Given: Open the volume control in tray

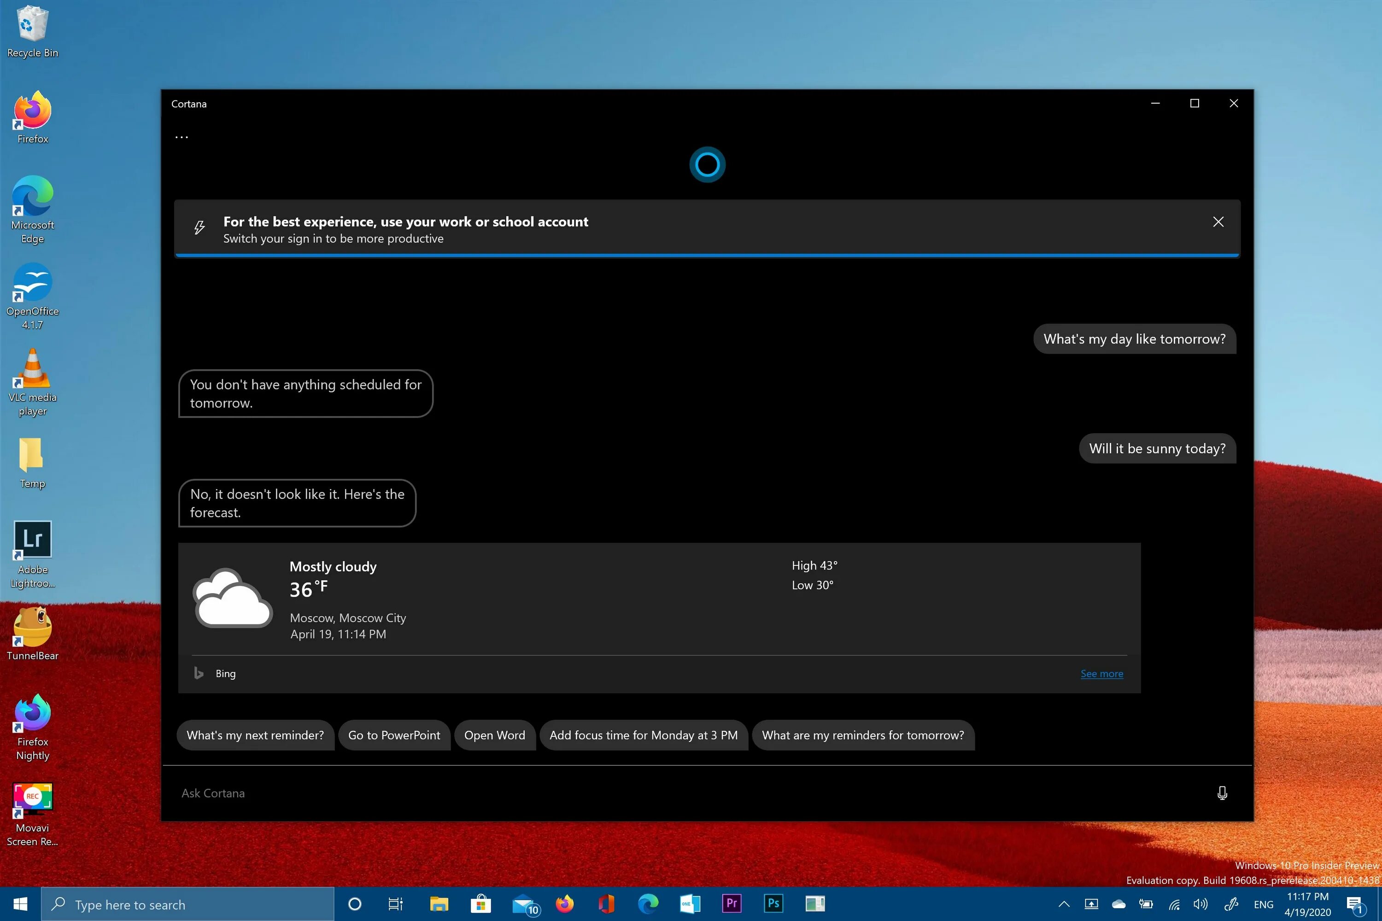Looking at the screenshot, I should [x=1200, y=904].
